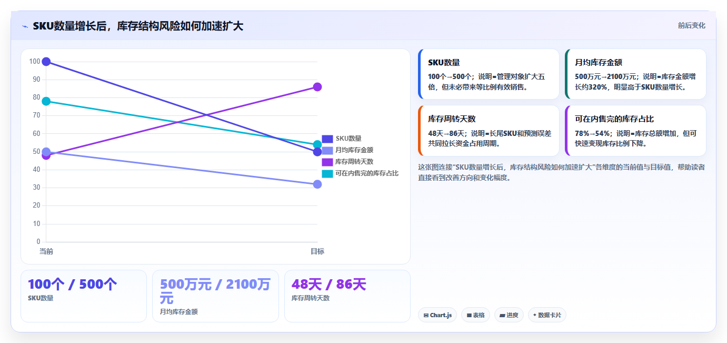Click the icon in 进度 tag

[x=502, y=316]
